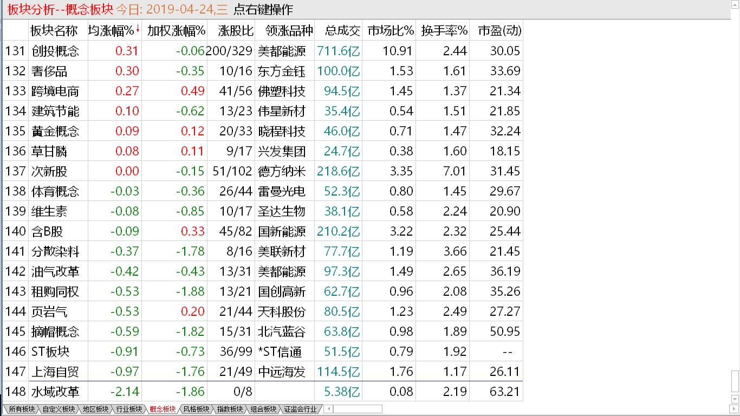Sort by 总成交 column header
Image resolution: width=740 pixels, height=416 pixels.
342,31
